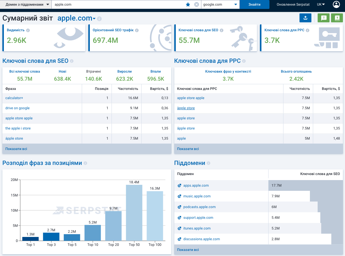345x256 pixels.
Task: Click the apple.com domain input field
Action: [119, 4]
